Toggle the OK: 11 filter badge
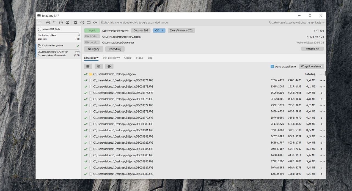Viewport: 352px width, 191px height. click(159, 31)
